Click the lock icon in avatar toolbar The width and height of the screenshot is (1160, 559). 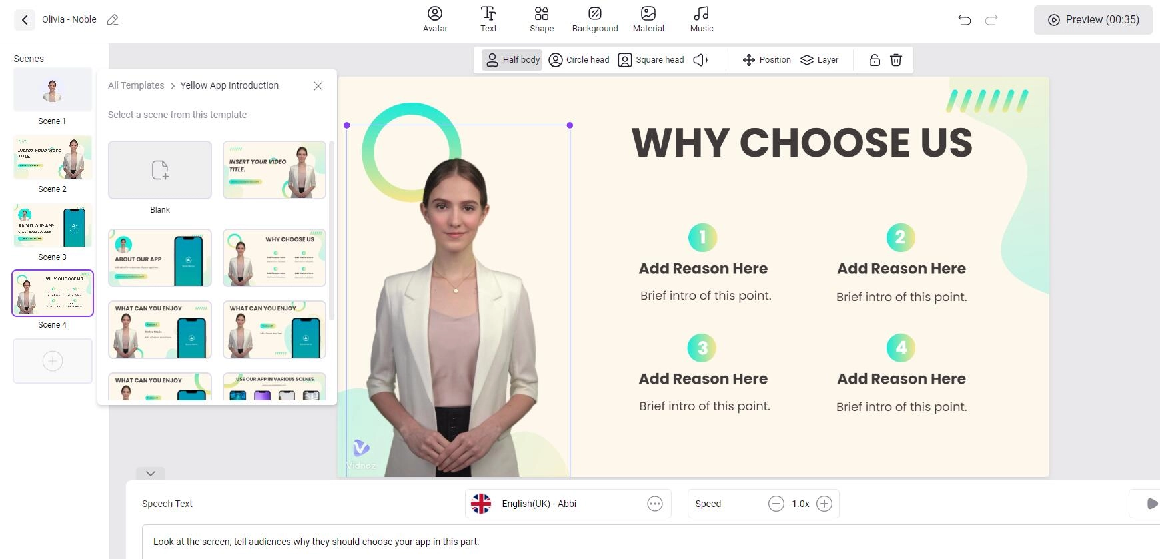[x=874, y=60]
